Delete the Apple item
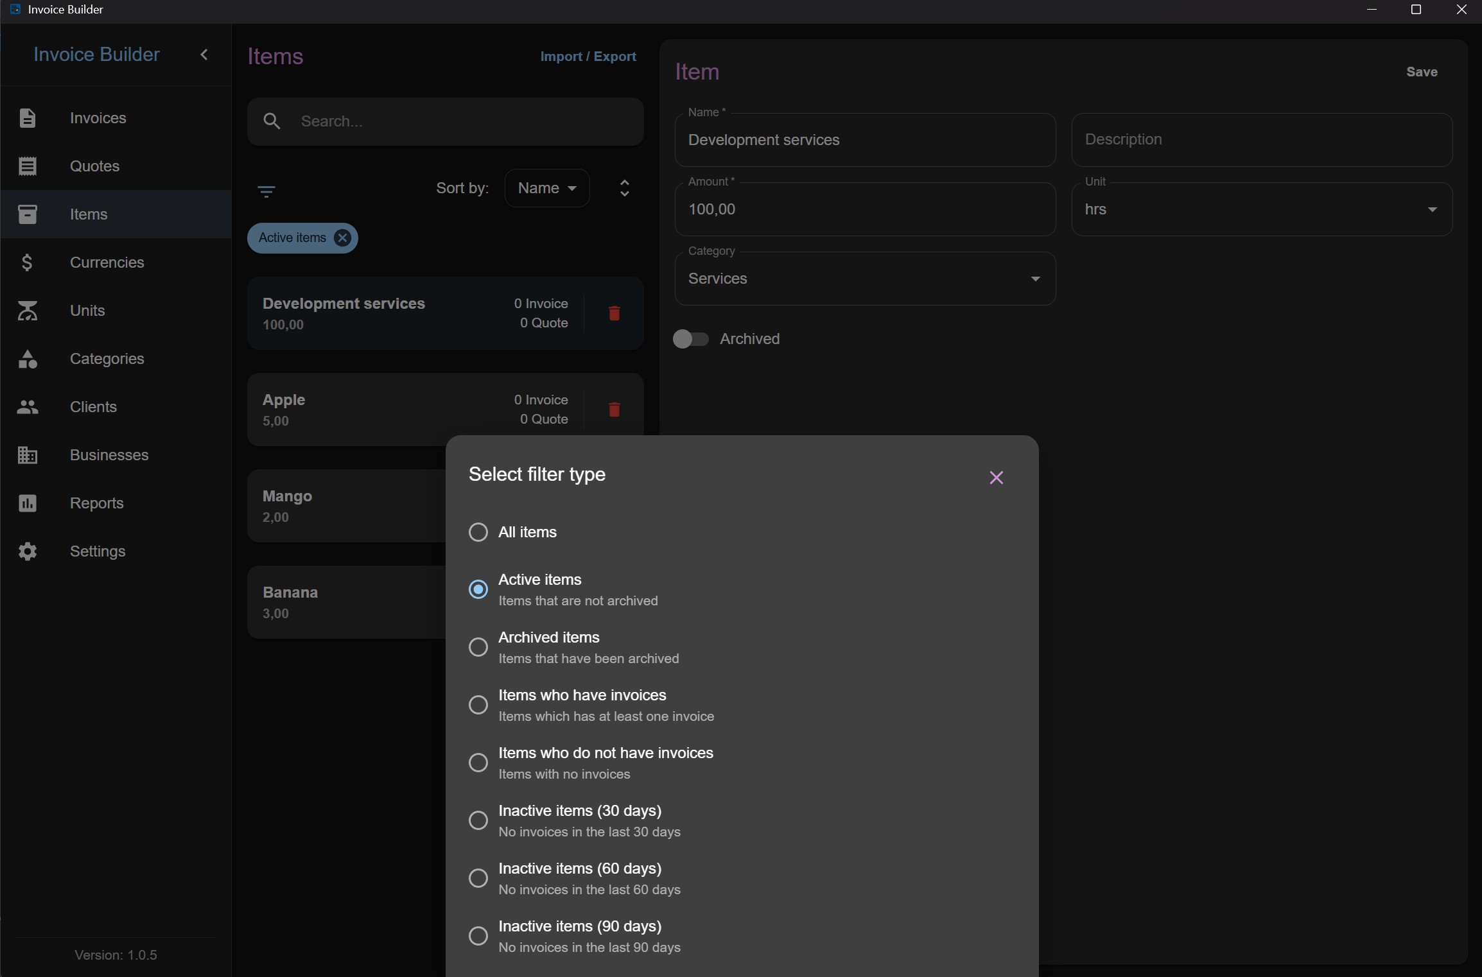1482x977 pixels. [615, 410]
